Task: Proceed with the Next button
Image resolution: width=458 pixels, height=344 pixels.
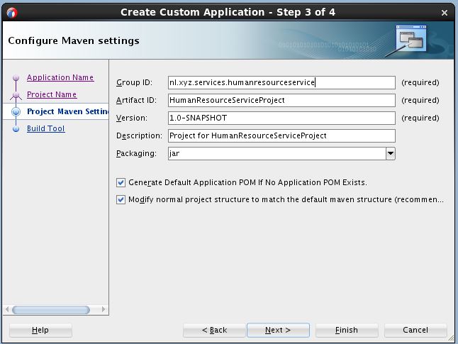Action: point(278,330)
